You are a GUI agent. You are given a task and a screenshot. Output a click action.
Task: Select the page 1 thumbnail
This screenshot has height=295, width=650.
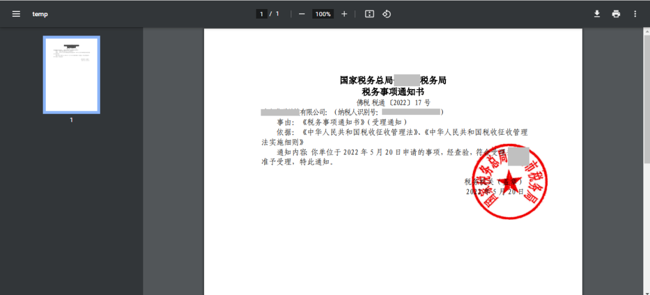click(x=71, y=75)
